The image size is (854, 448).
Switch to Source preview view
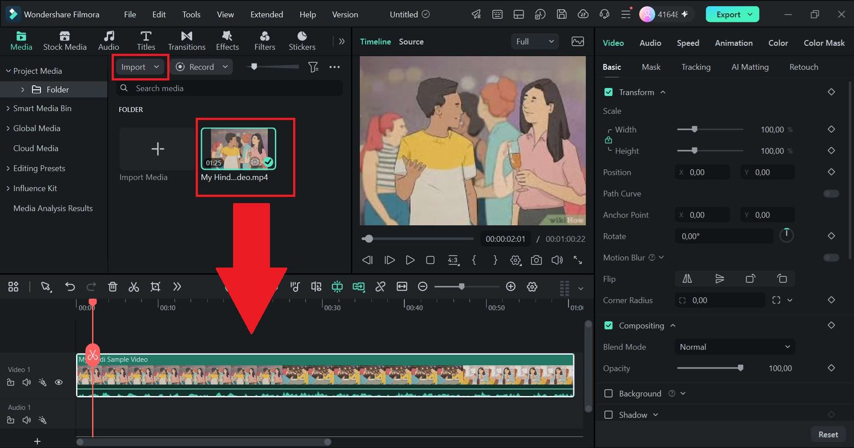coord(411,41)
